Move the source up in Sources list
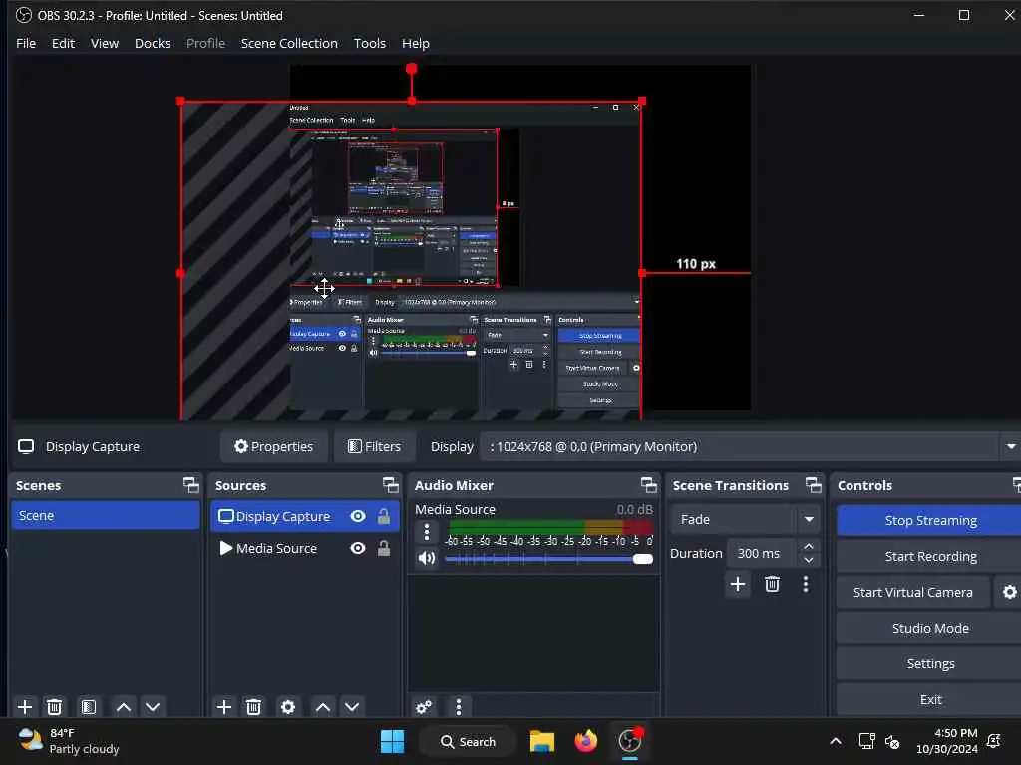Screen dimensions: 1021x765 click(323, 707)
